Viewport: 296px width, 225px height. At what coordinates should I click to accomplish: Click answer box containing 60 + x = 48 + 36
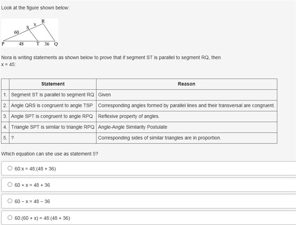point(149,185)
